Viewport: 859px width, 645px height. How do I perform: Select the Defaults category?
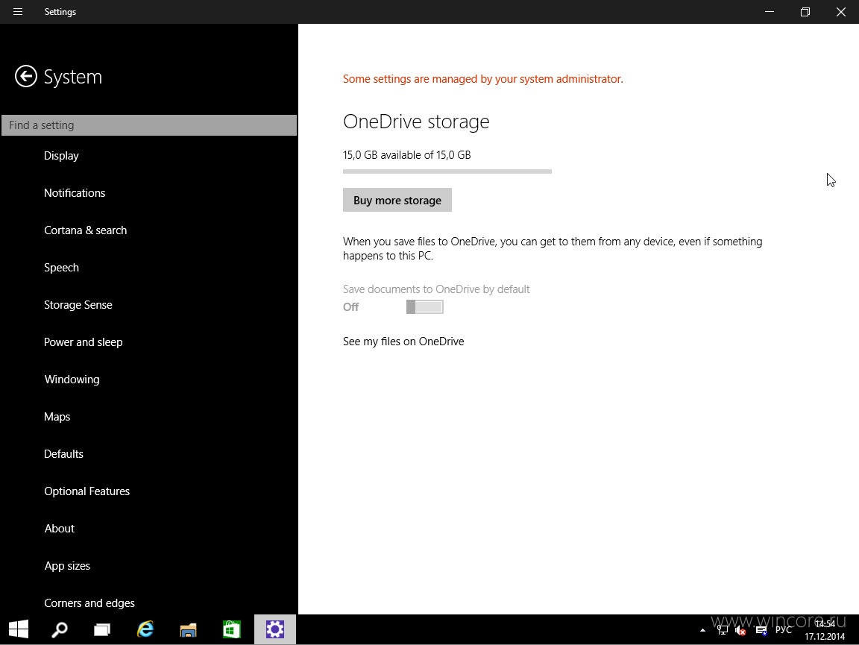click(63, 454)
